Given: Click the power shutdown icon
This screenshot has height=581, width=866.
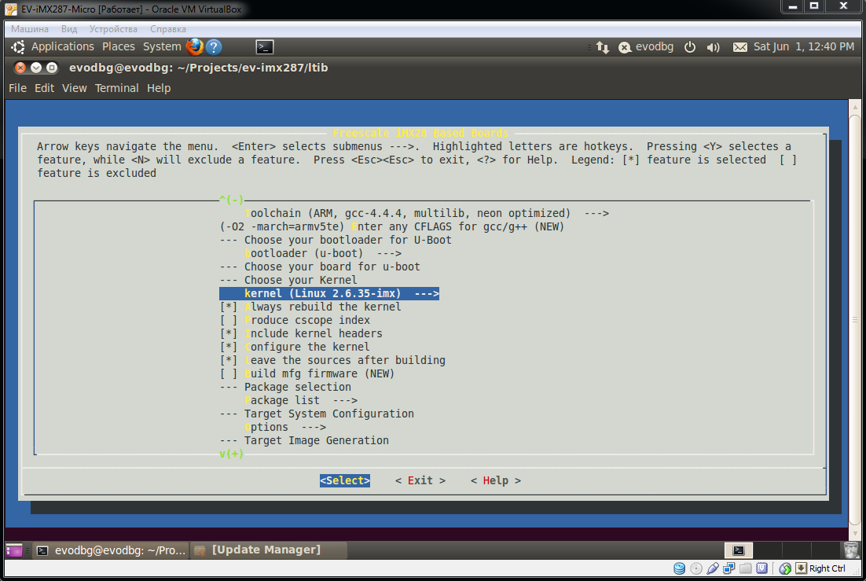Looking at the screenshot, I should point(690,47).
